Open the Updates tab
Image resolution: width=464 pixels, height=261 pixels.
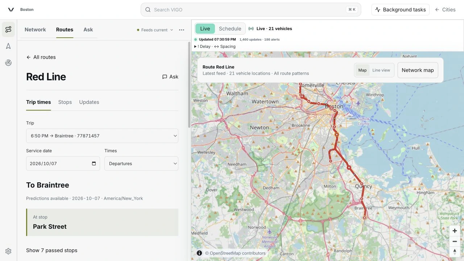click(89, 102)
